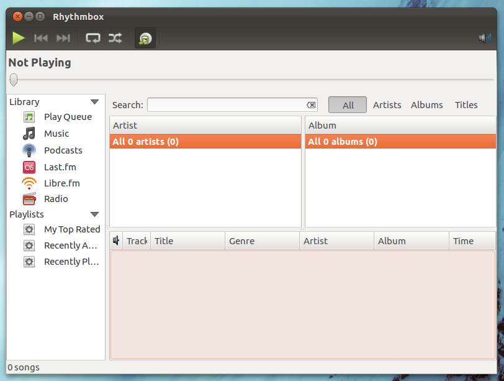Select Play Queue label in sidebar

(x=68, y=117)
